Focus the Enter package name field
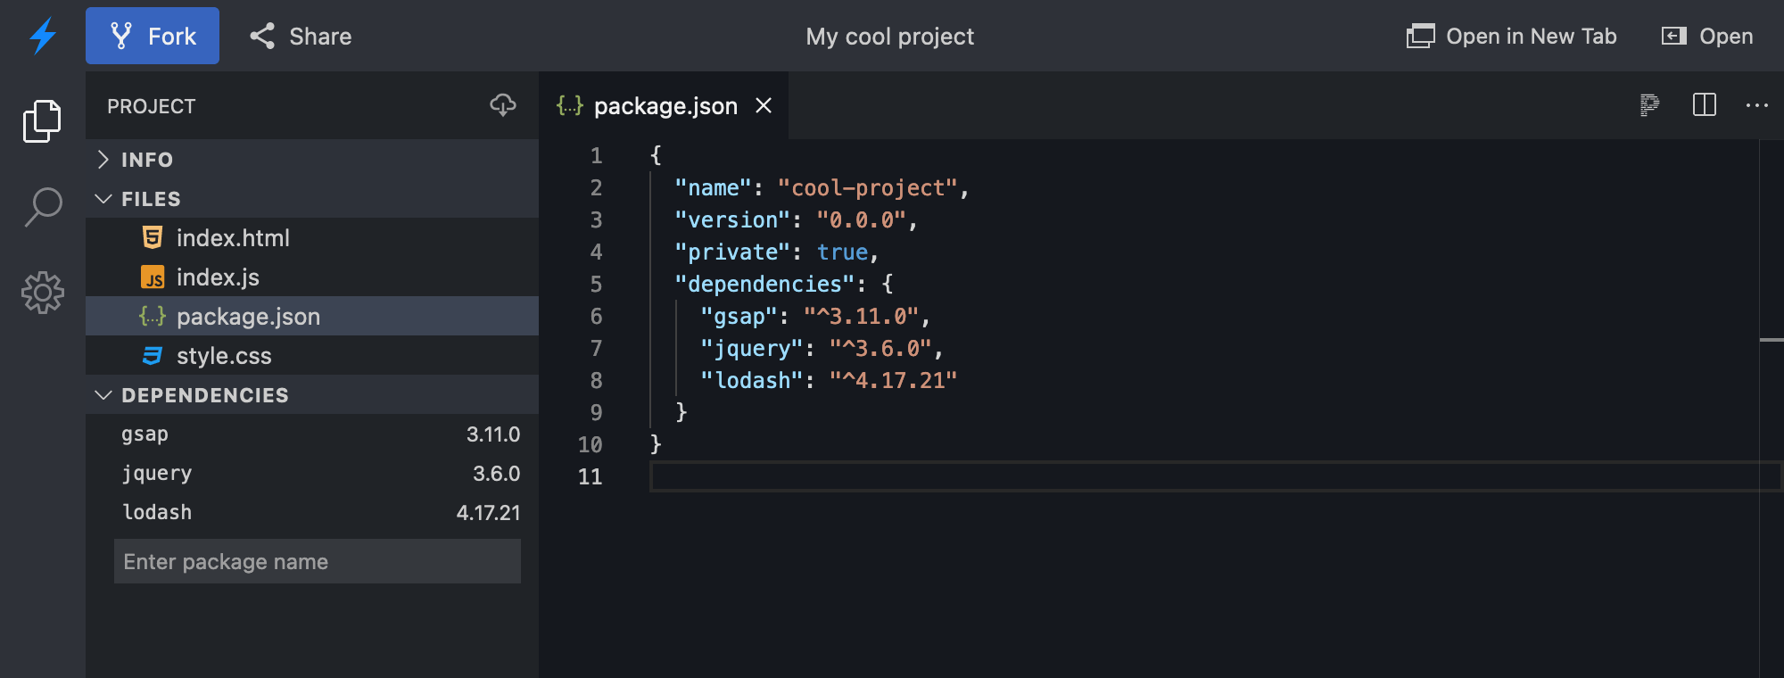 (x=317, y=561)
